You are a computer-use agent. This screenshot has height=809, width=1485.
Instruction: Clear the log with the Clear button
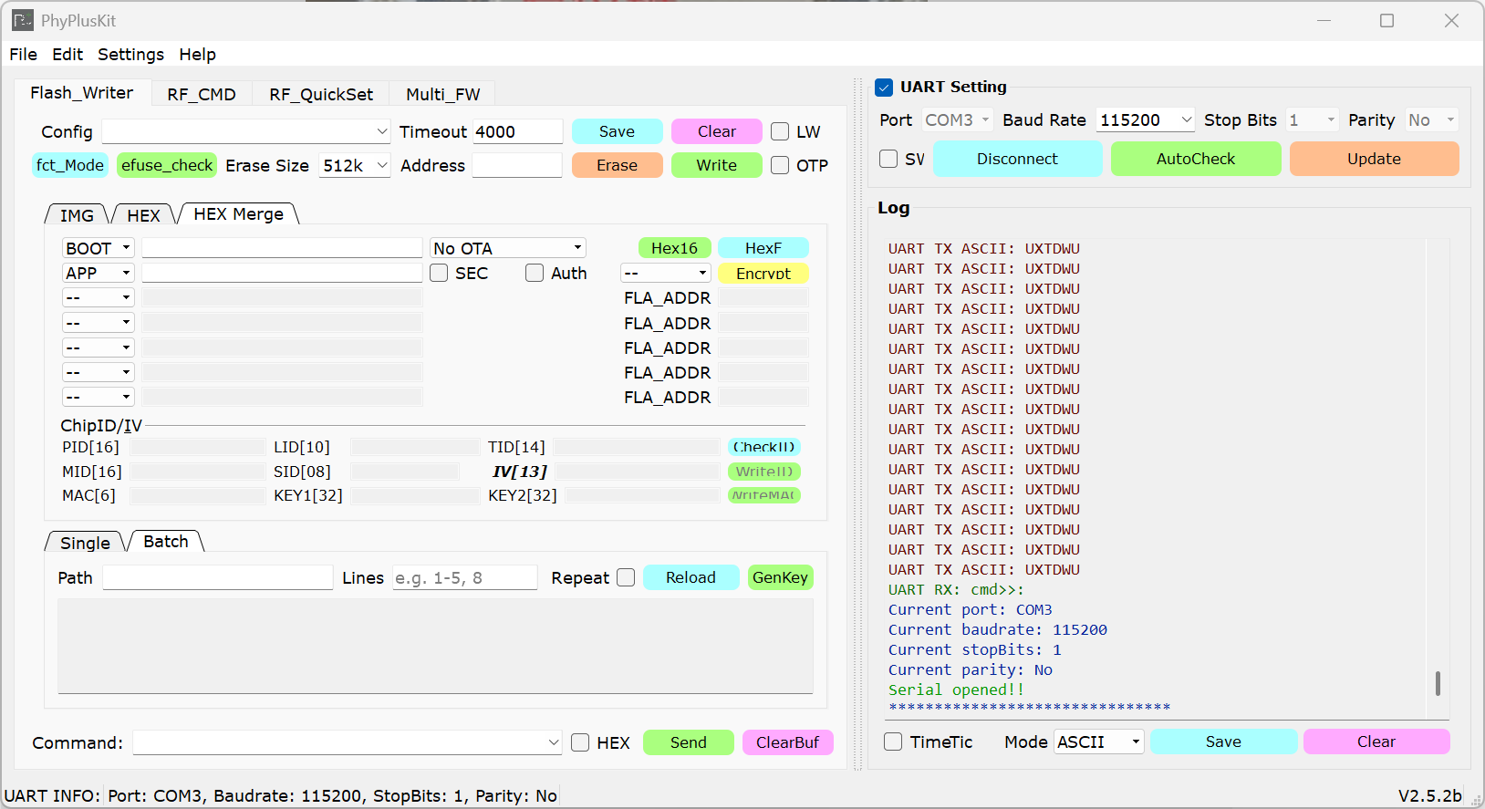[x=1376, y=742]
